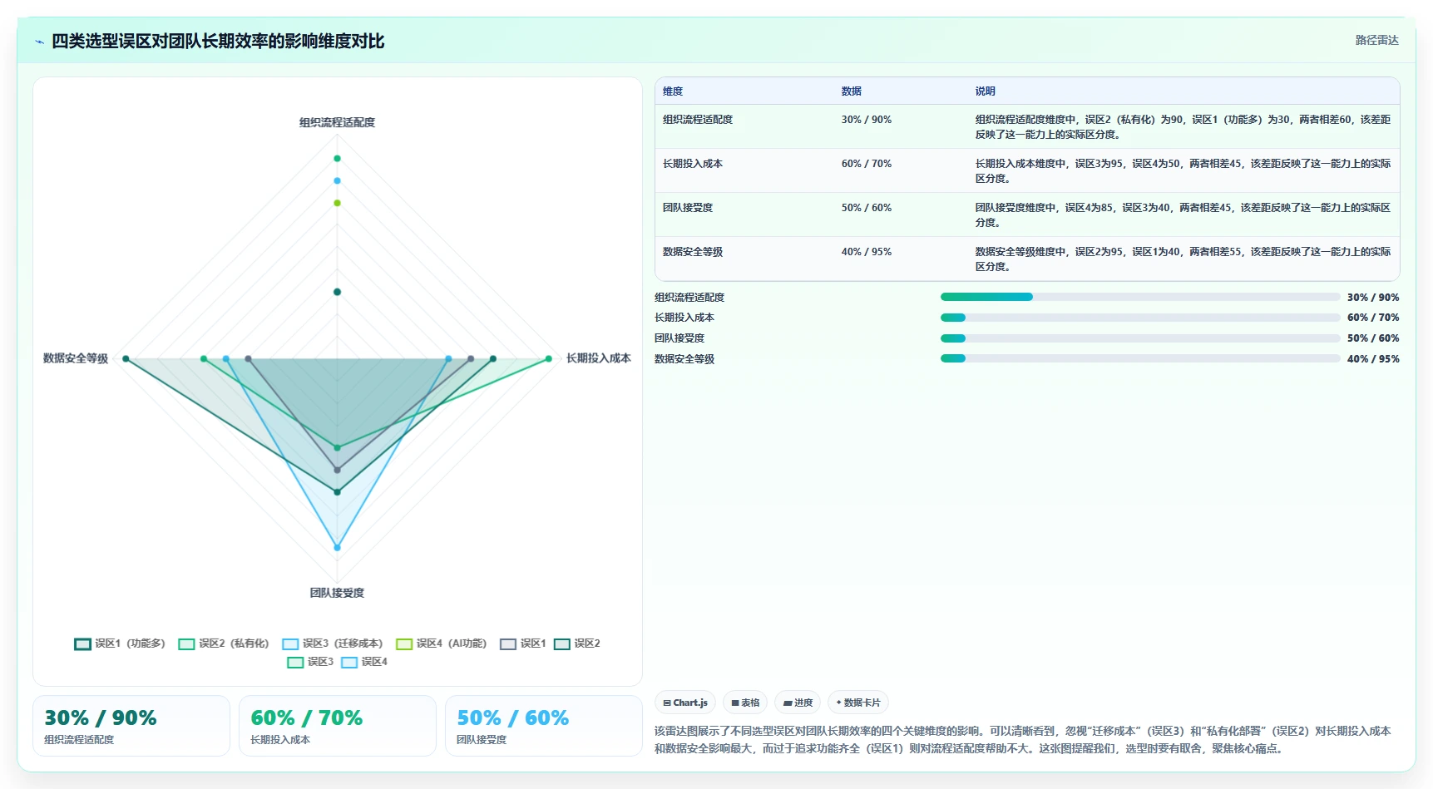Click the 60% / 70% stat card

tap(338, 726)
